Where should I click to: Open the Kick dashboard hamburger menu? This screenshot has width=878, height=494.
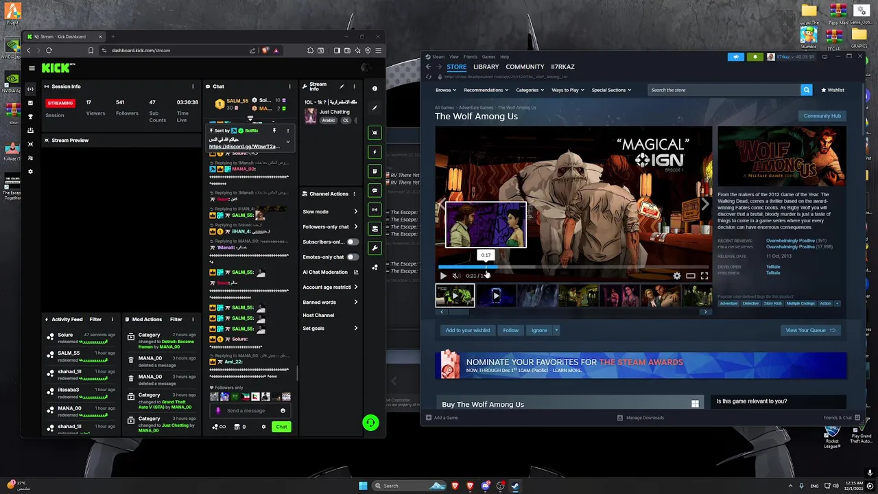click(32, 68)
